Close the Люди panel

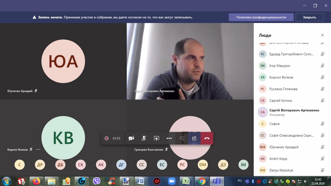pos(322,35)
